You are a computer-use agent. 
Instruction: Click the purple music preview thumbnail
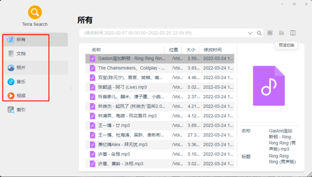pyautogui.click(x=269, y=86)
